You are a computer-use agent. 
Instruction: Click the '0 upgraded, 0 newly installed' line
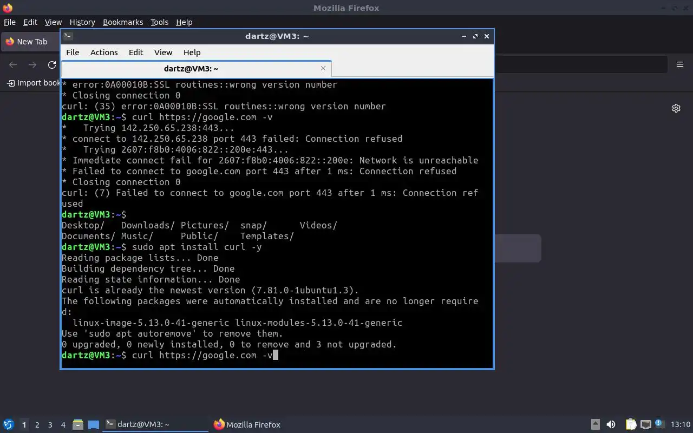coord(229,344)
